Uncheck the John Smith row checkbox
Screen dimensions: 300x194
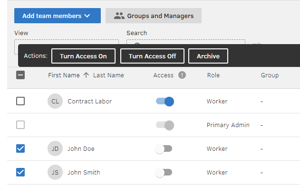click(x=20, y=172)
